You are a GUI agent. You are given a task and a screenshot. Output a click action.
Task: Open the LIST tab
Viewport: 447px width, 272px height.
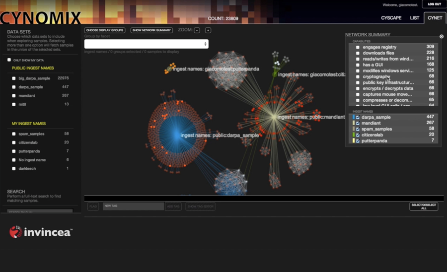pos(414,18)
